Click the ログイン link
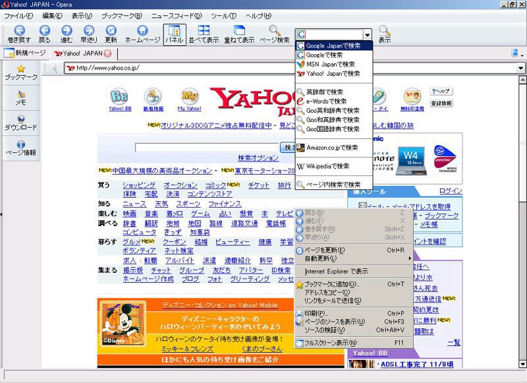The height and width of the screenshot is (383, 527). 451,191
